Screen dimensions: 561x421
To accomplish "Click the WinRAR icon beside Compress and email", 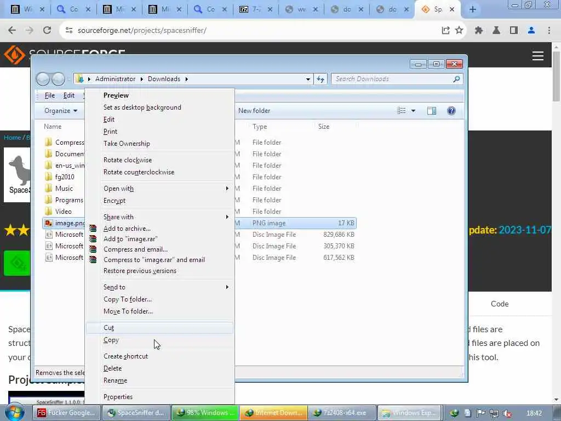I will tap(93, 249).
